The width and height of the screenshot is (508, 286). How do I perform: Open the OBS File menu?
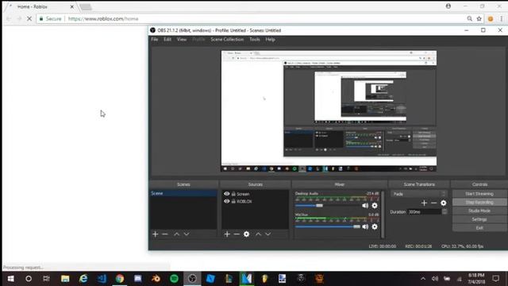click(155, 39)
